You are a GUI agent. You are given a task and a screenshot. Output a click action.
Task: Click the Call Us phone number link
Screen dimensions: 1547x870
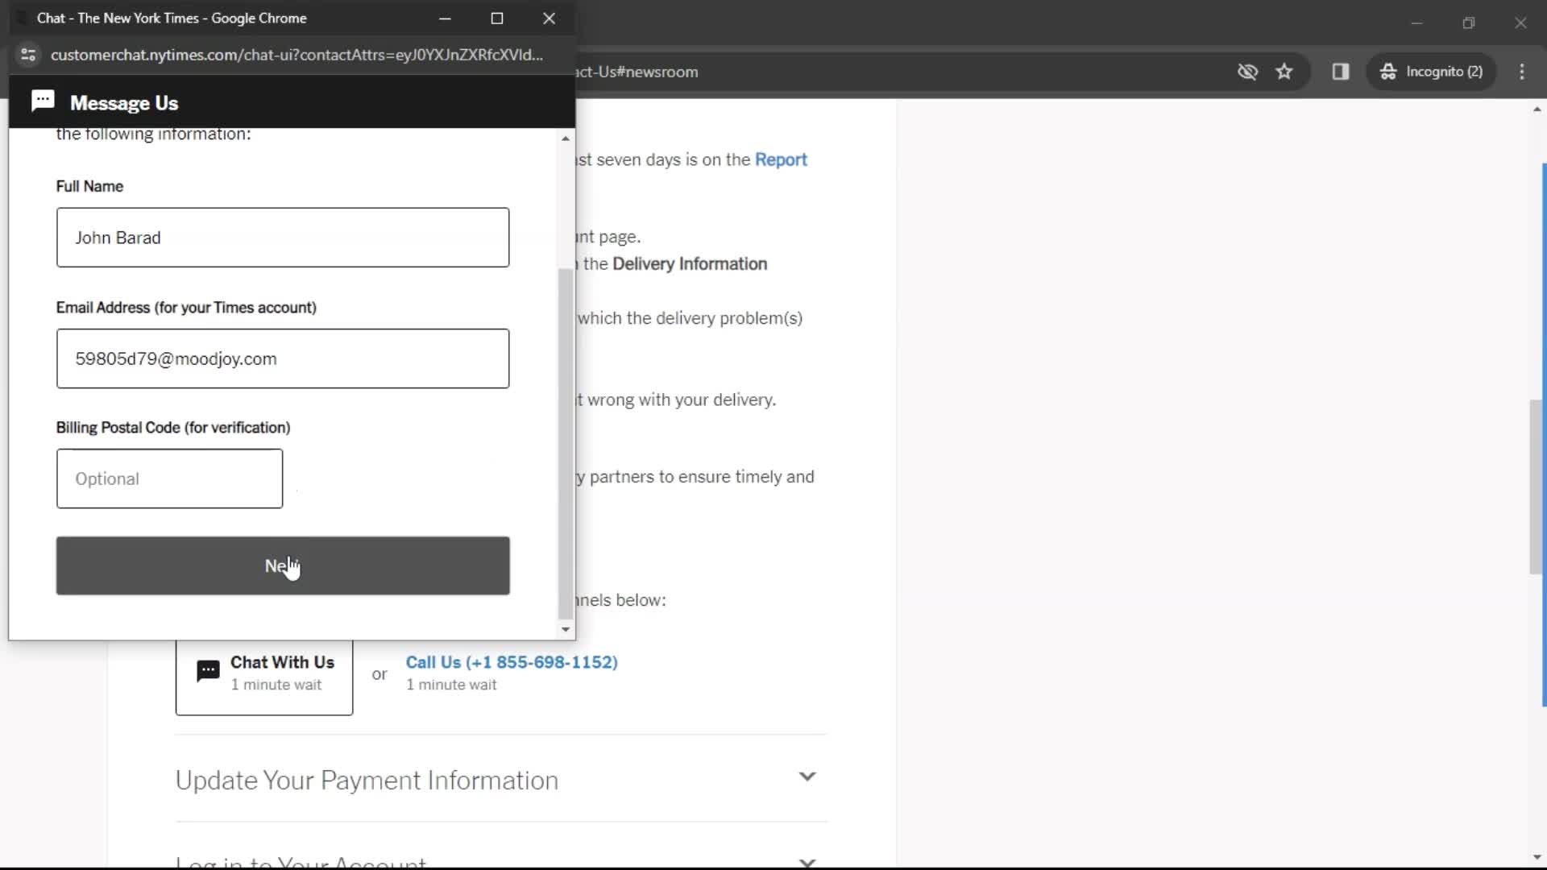511,662
